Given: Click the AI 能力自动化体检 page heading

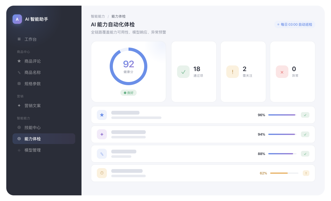Looking at the screenshot, I should tap(113, 24).
